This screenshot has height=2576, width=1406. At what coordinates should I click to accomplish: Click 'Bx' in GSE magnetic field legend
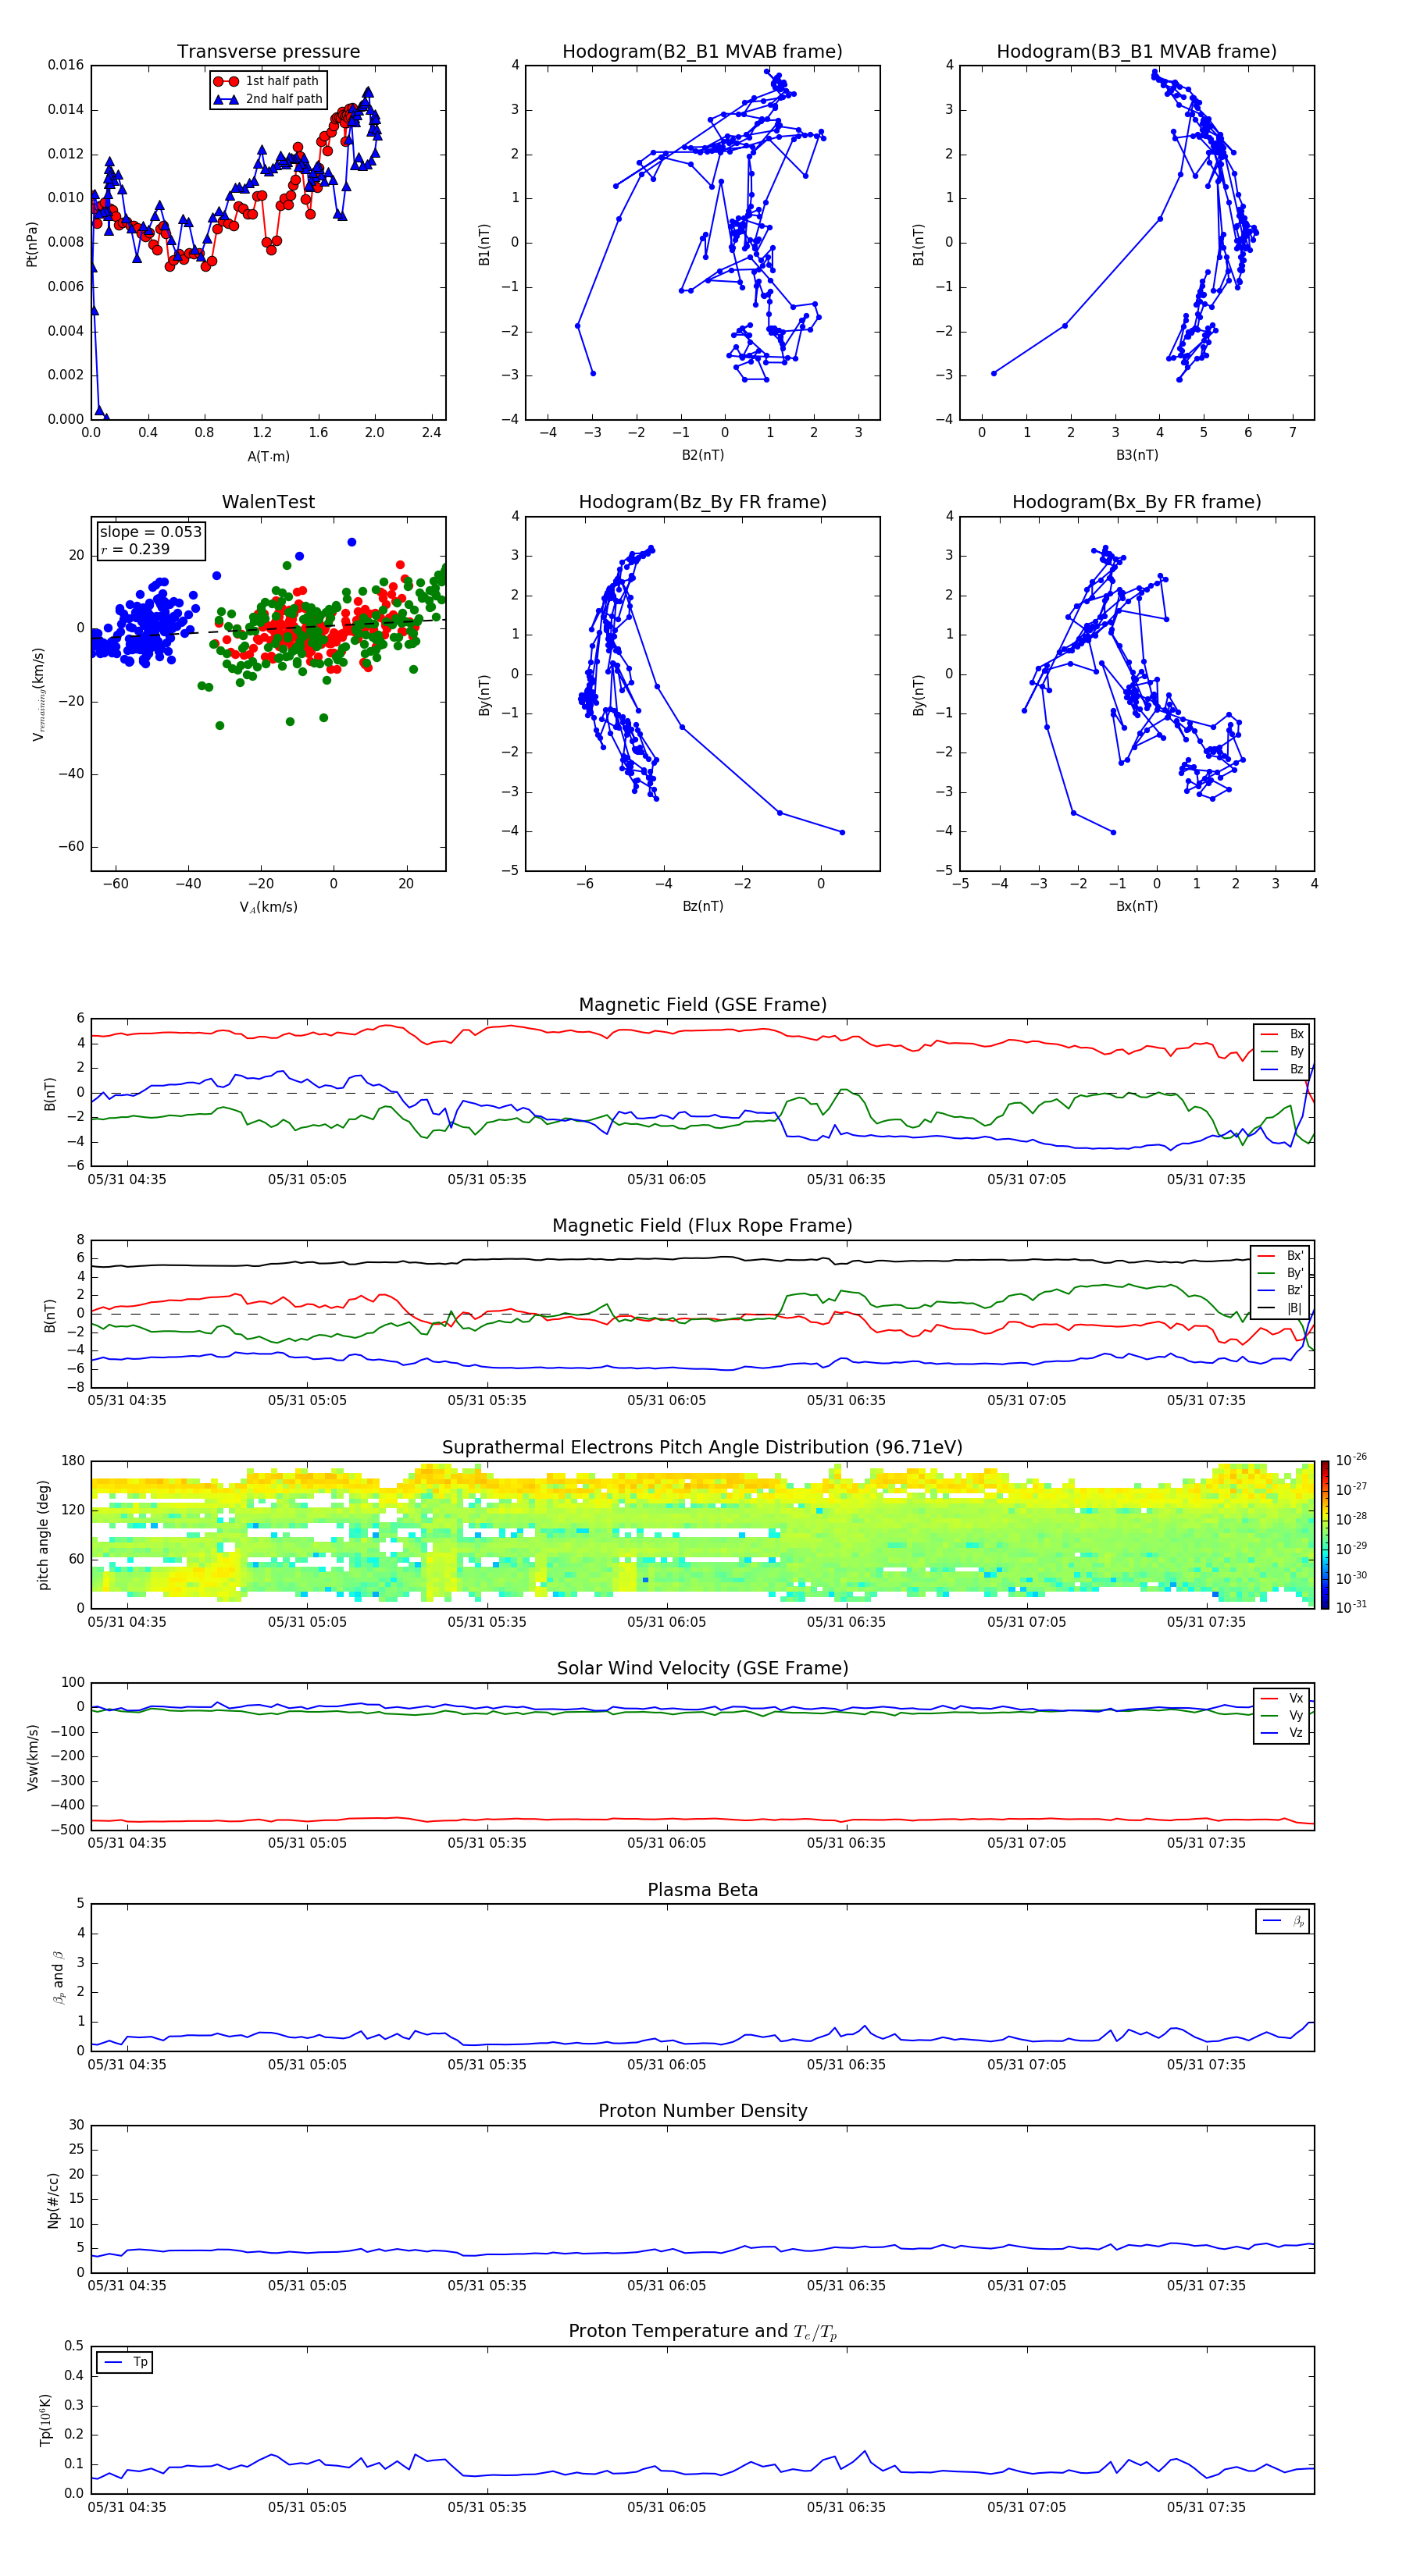(1283, 1034)
